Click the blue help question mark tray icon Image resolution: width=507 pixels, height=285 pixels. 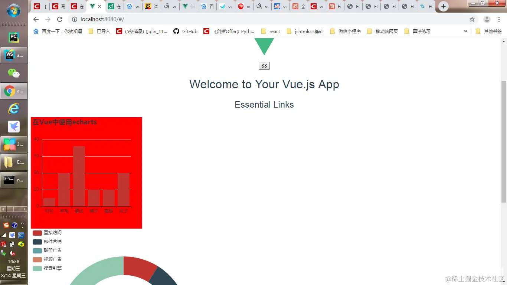coord(14,225)
